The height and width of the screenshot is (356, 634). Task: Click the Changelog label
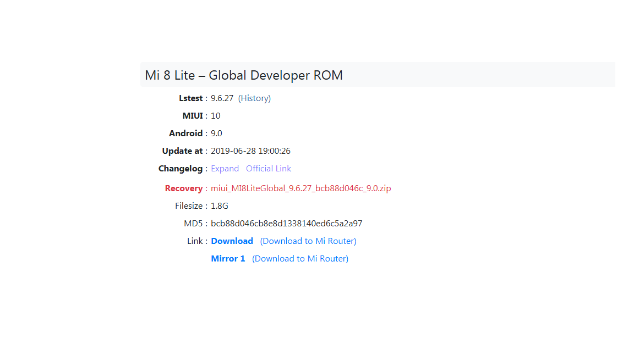click(181, 168)
